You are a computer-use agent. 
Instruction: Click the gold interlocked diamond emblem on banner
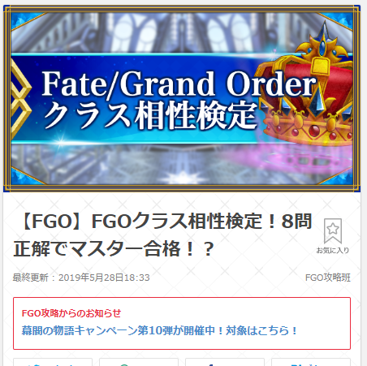(19, 99)
